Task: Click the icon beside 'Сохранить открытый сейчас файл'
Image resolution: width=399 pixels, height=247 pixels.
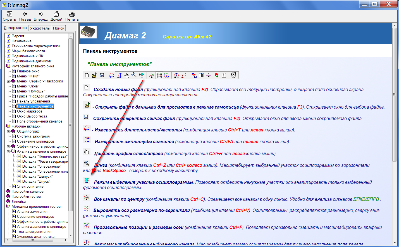Action: click(86, 117)
